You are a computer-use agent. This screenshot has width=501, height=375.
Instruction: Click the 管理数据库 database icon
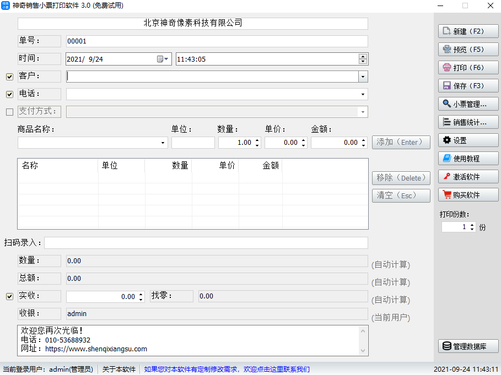[x=446, y=346]
